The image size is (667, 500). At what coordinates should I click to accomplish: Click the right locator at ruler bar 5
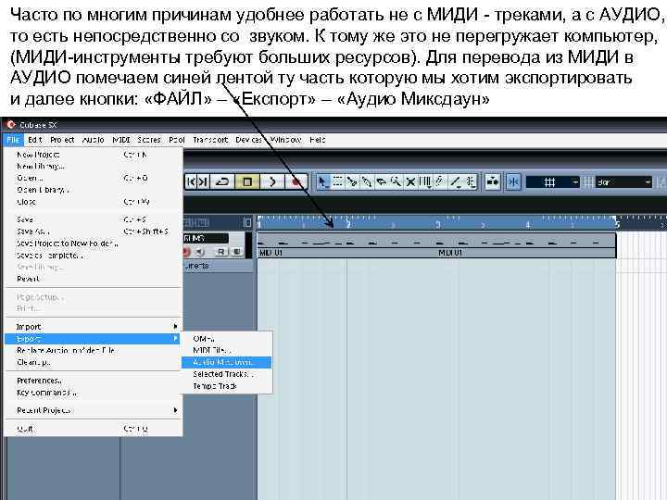pos(616,222)
